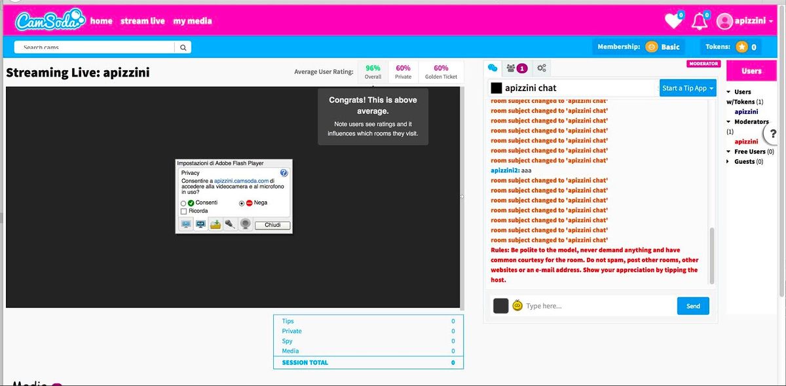Switch to the users list tab with badge

[517, 68]
